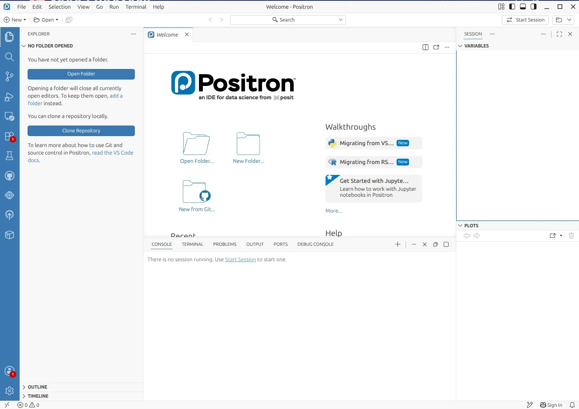Viewport: 579px width, 409px height.
Task: Open the Search view in the activity bar
Action: [x=9, y=57]
